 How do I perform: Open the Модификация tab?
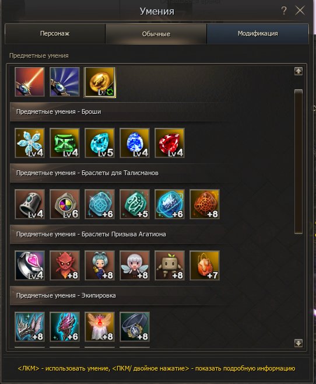tap(258, 34)
